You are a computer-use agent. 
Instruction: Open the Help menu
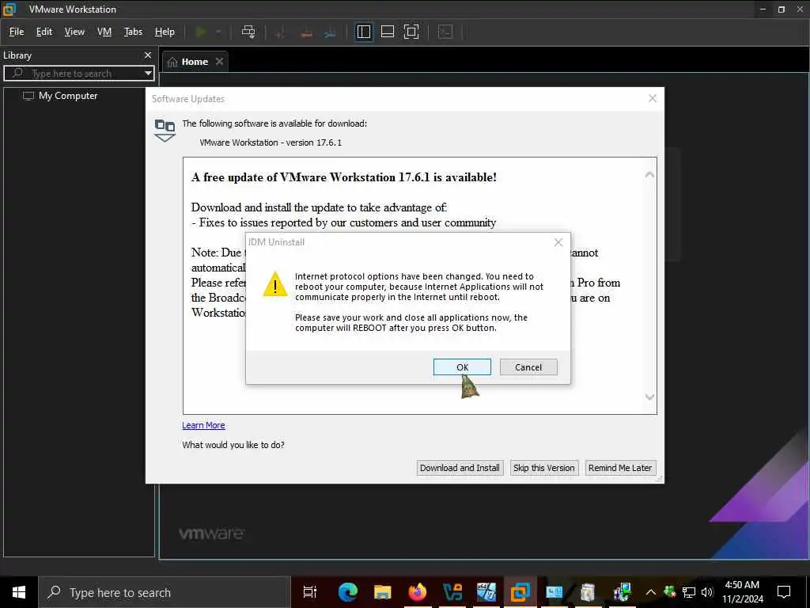(x=165, y=32)
